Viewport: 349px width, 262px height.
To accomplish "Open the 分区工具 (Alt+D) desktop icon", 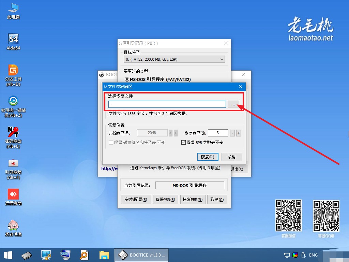I will click(x=13, y=75).
